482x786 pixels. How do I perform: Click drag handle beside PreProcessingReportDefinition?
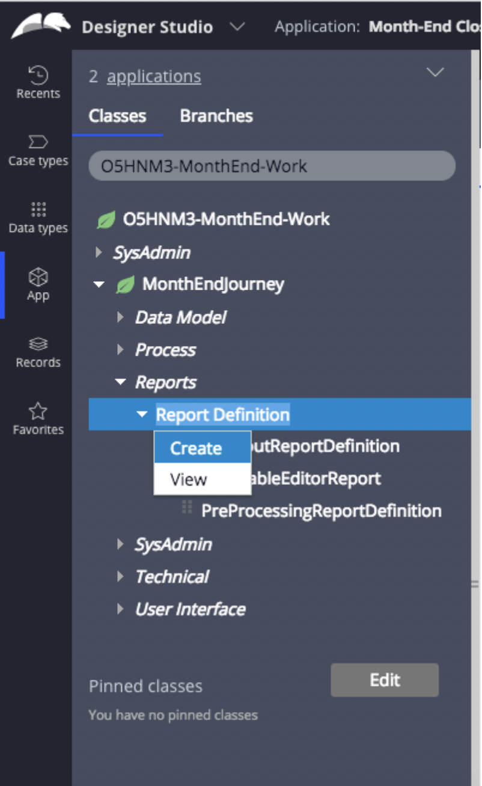pyautogui.click(x=187, y=508)
